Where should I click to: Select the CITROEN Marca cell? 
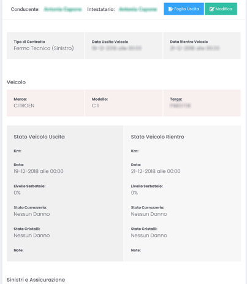pos(45,103)
